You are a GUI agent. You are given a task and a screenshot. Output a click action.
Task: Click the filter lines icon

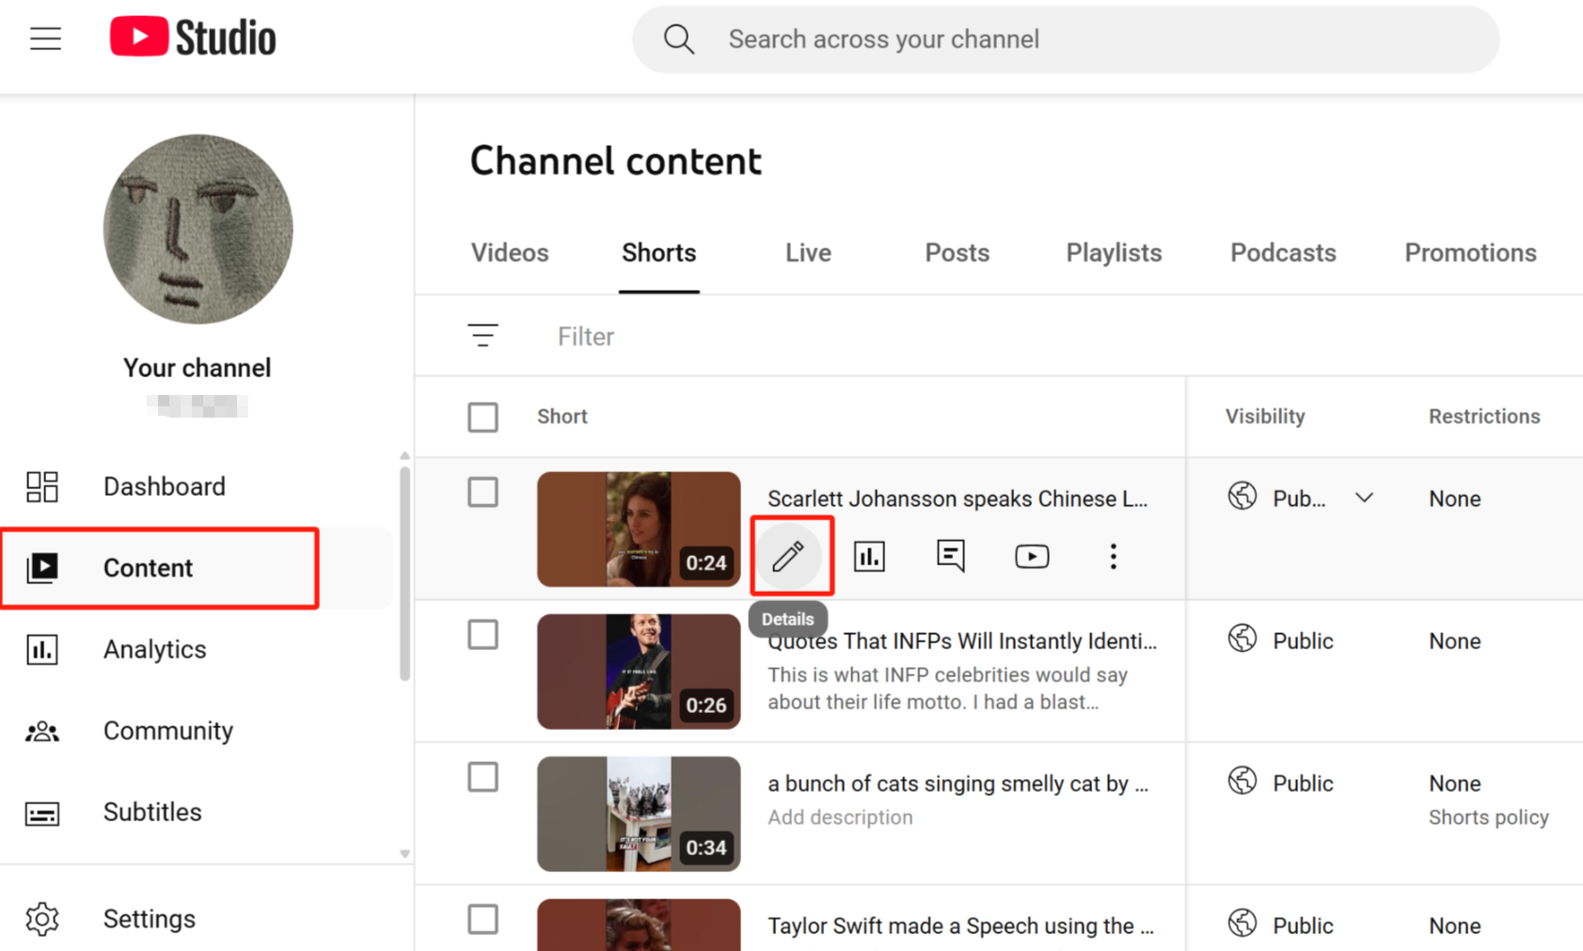coord(483,336)
